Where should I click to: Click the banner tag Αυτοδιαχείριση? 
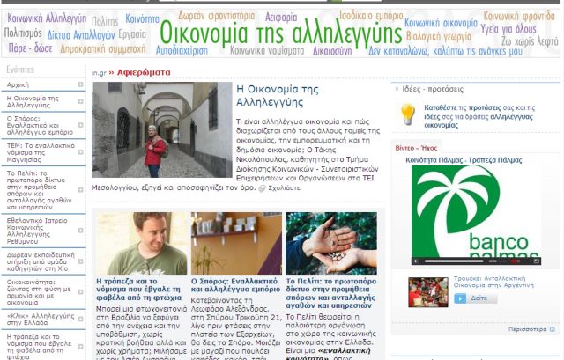pos(182,50)
